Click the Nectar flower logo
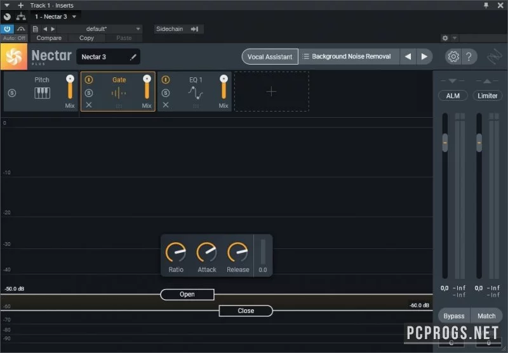 tap(14, 57)
